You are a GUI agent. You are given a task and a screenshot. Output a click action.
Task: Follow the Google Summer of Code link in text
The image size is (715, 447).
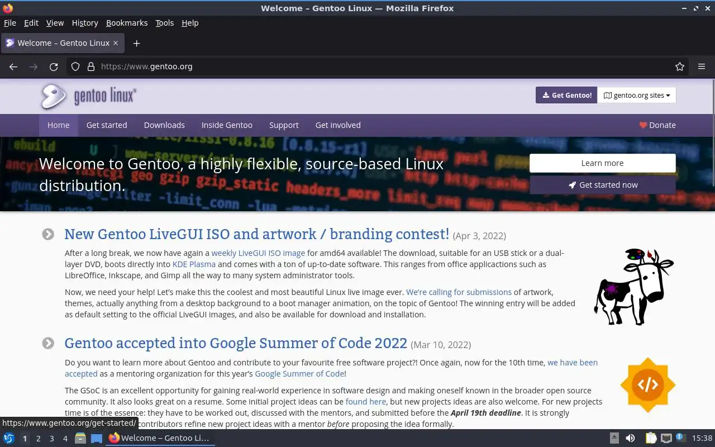299,374
